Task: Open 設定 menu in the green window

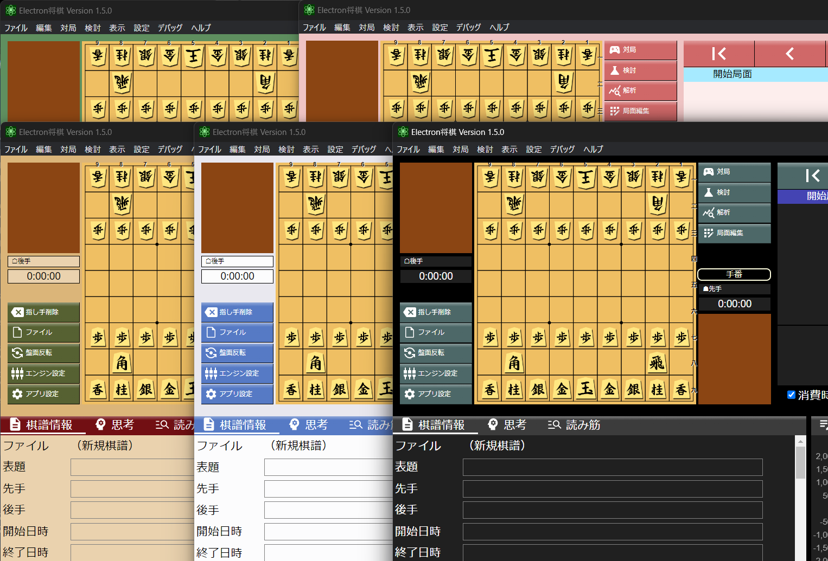Action: 142,28
